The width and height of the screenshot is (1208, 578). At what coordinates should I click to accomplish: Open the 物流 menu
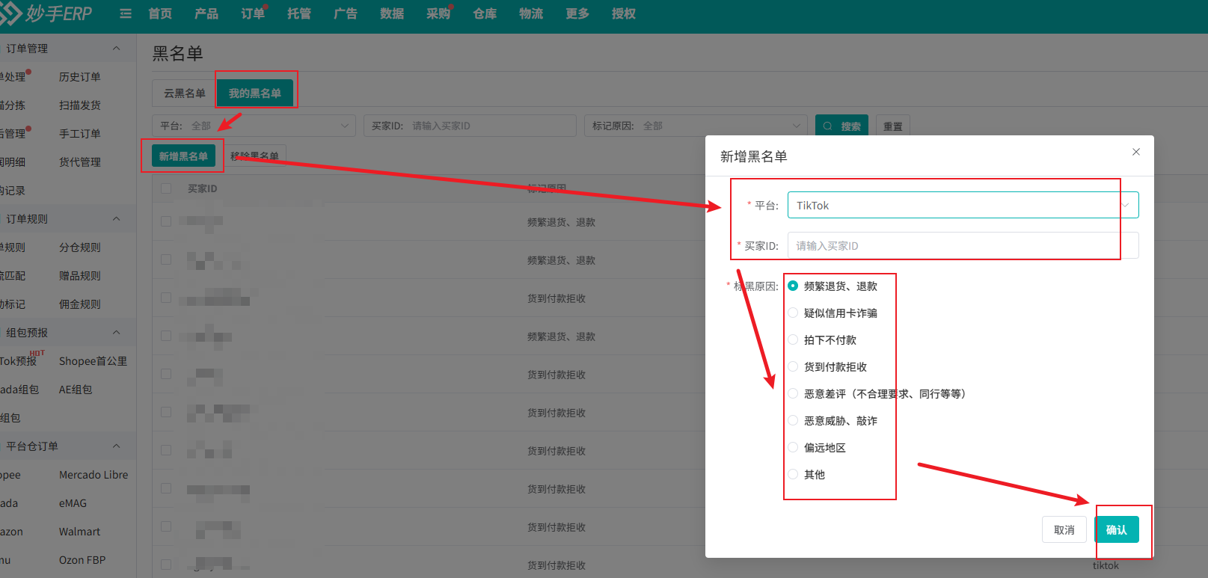coord(531,13)
